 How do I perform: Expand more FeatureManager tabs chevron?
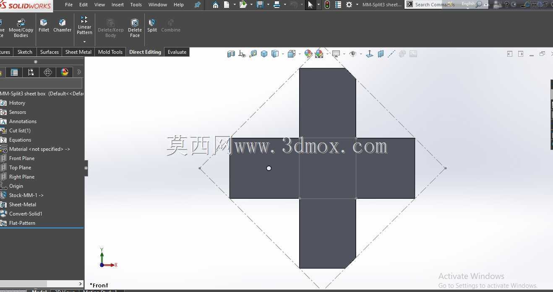(x=79, y=72)
